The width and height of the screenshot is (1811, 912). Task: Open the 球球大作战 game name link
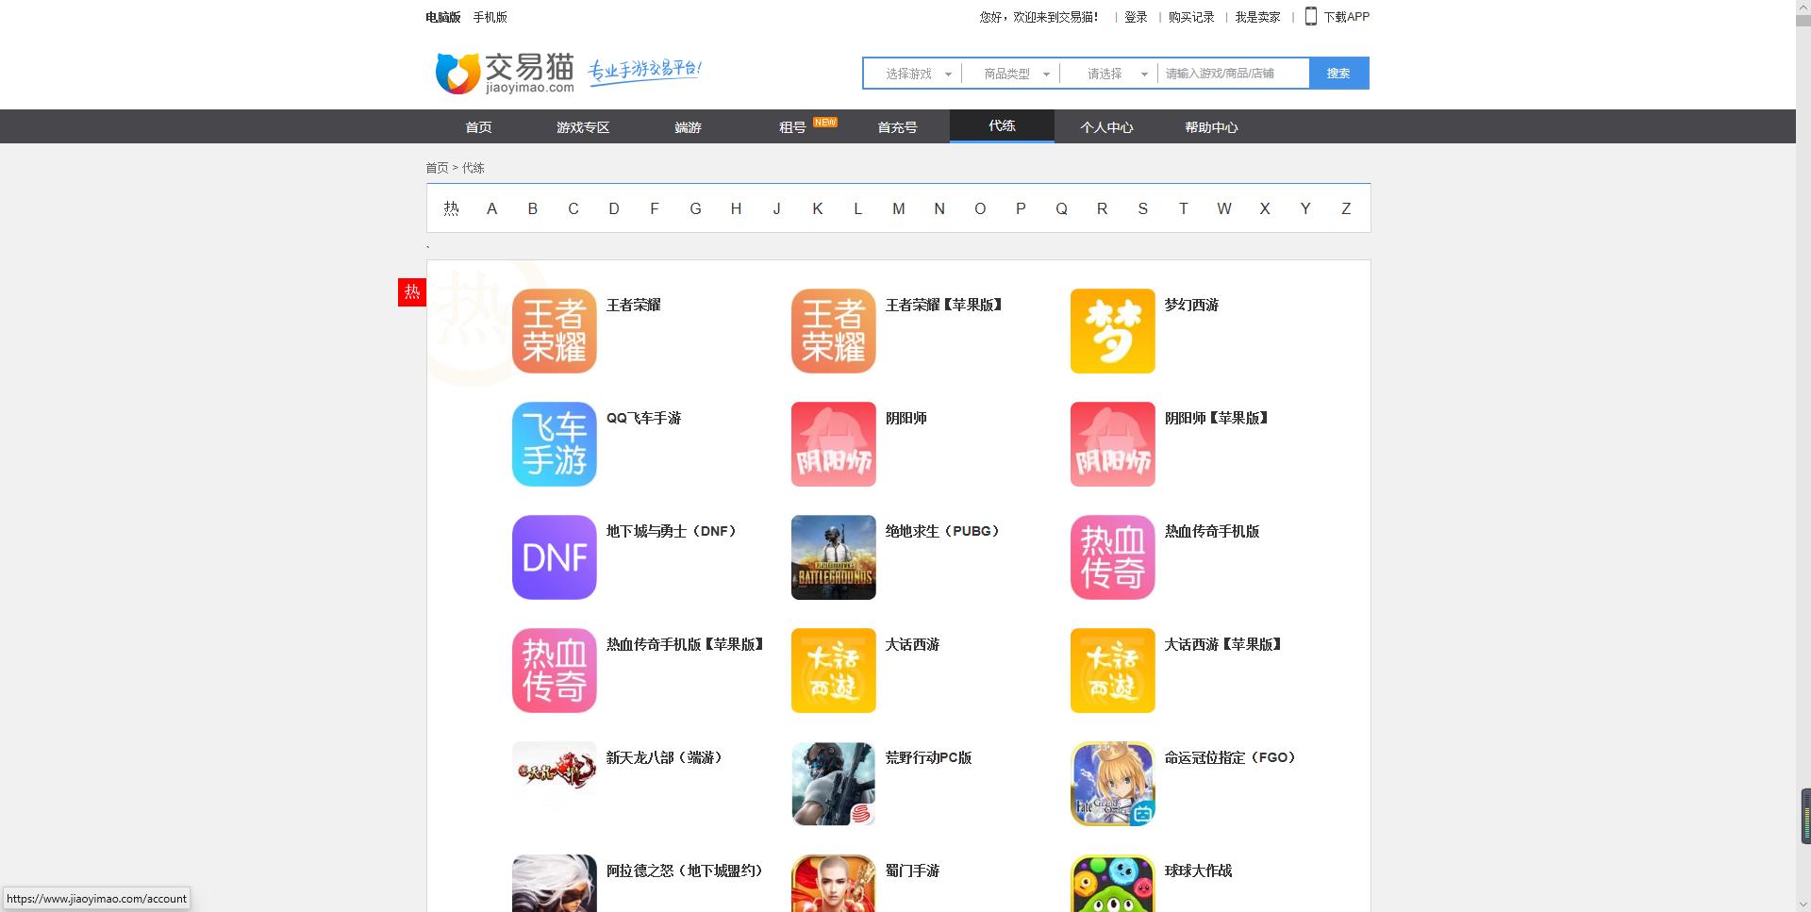(x=1198, y=871)
